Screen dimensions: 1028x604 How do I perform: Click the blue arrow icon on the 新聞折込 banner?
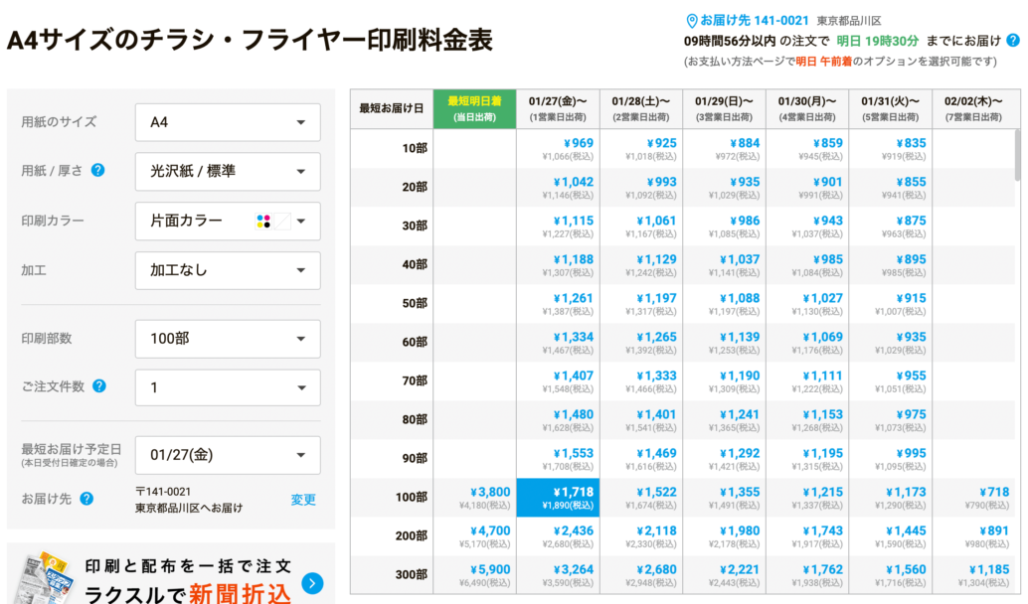pyautogui.click(x=314, y=585)
